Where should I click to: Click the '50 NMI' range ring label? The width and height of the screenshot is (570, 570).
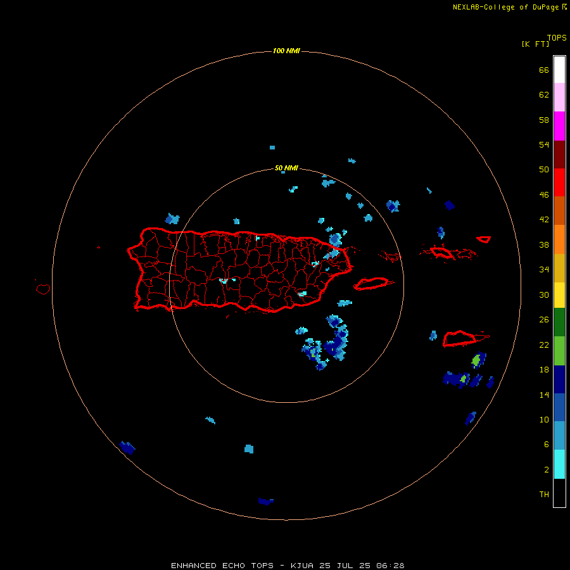tap(286, 168)
